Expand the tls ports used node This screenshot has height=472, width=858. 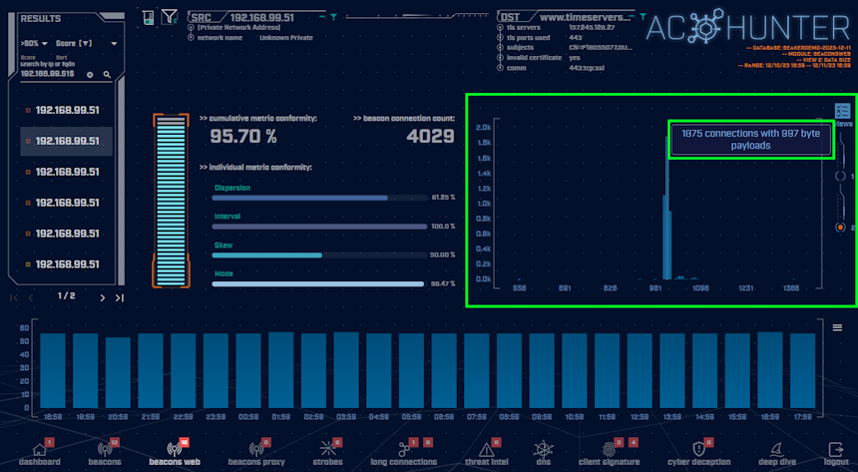pos(500,37)
